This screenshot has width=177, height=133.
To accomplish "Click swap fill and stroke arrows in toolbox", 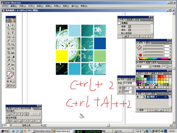I will click(13, 72).
